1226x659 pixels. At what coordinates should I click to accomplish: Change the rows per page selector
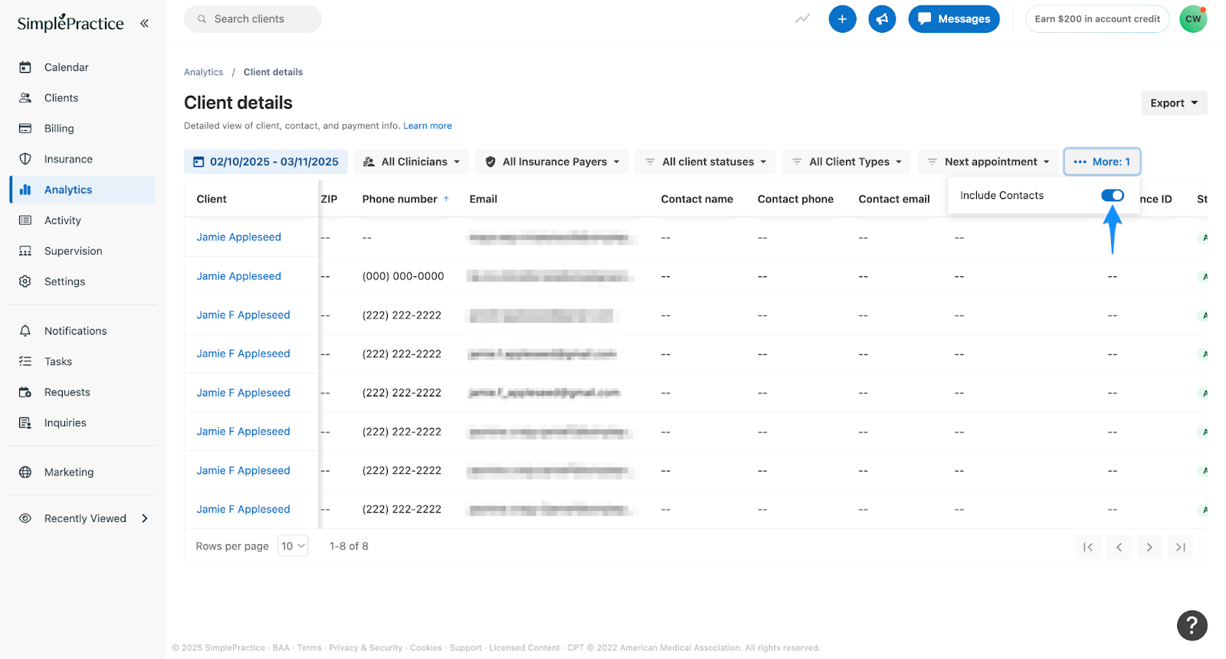(293, 546)
